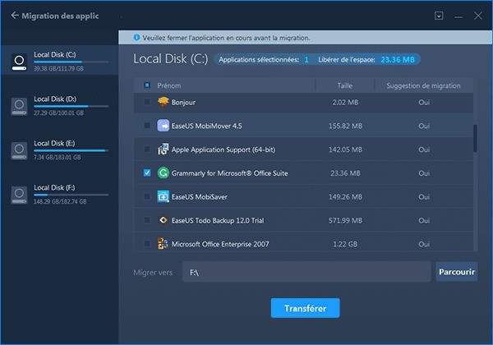Check the EaseUS MobiMover 4.5 checkbox
This screenshot has width=493, height=345.
click(147, 126)
